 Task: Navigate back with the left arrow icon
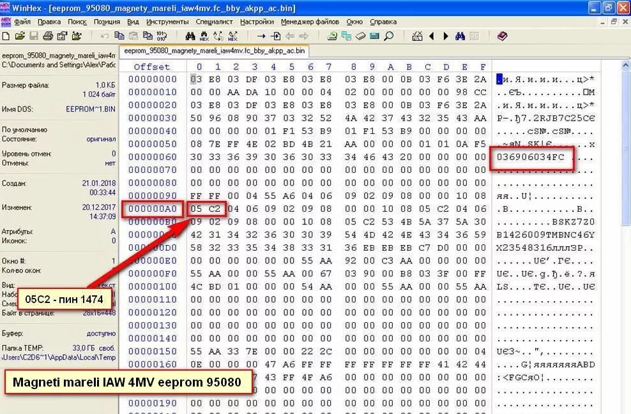click(x=290, y=36)
